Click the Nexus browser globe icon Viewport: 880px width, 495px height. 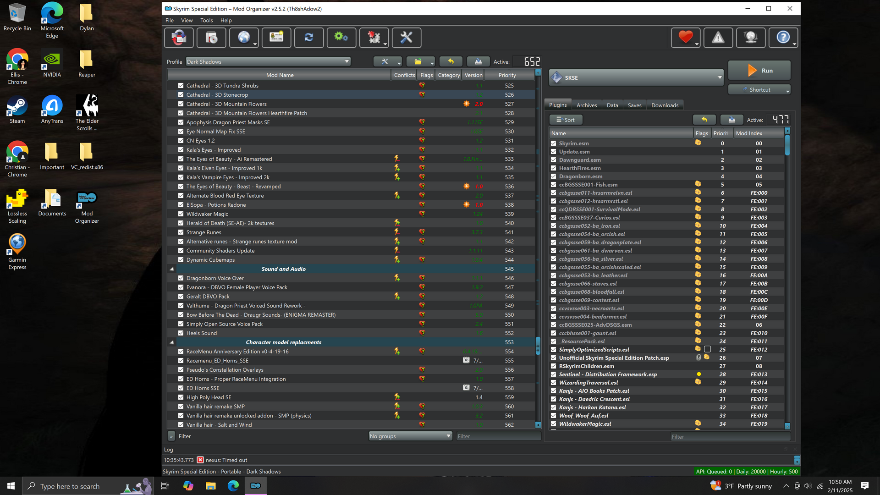[244, 38]
